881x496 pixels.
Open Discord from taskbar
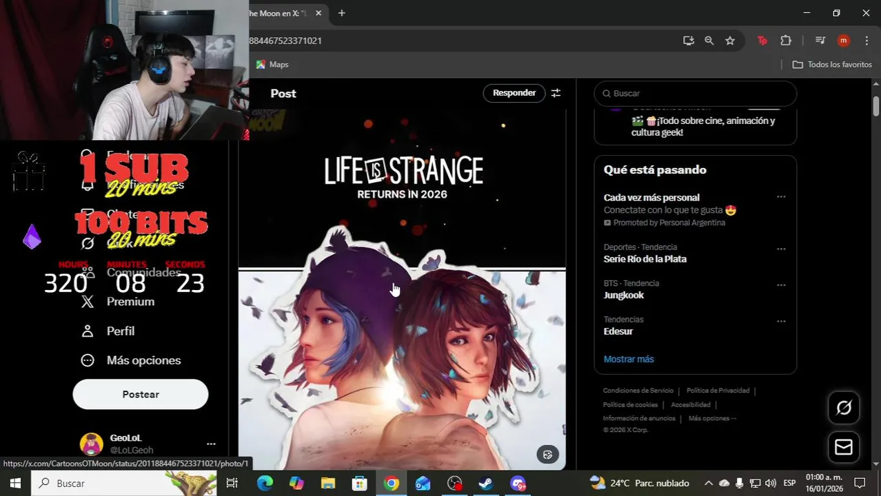pyautogui.click(x=518, y=483)
